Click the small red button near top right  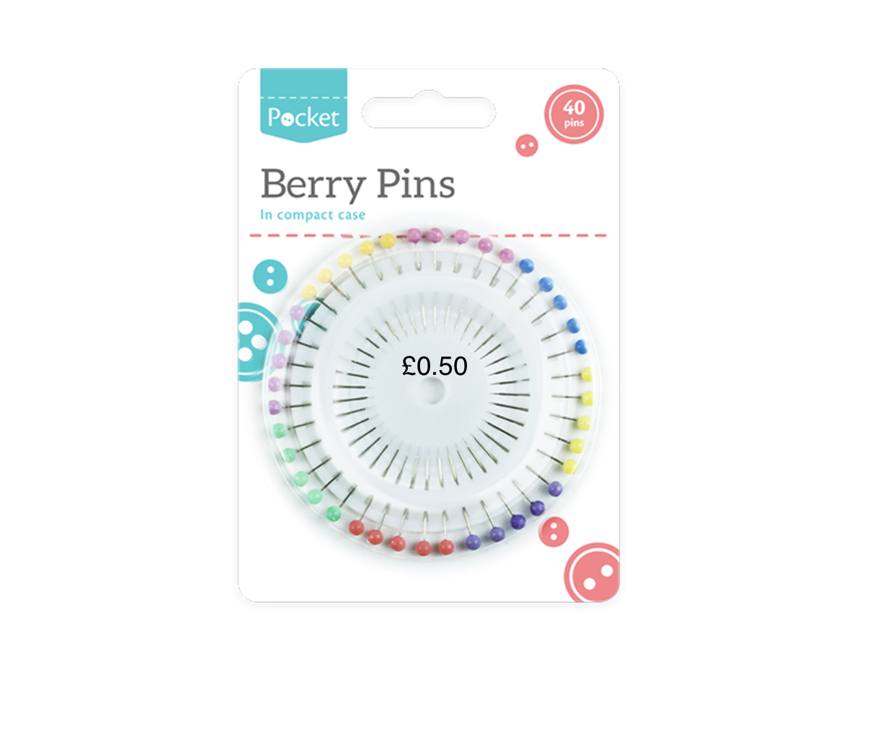point(526,145)
